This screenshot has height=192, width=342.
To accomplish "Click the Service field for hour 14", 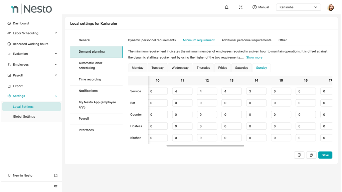I will (x=256, y=91).
